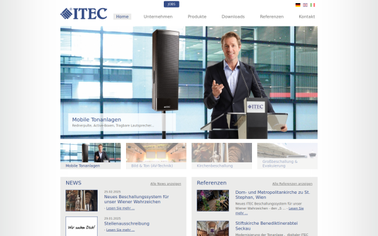The height and width of the screenshot is (236, 378).
Task: Open reference Stiftskirche Benediktinerabtei Seckau
Action: click(x=266, y=226)
